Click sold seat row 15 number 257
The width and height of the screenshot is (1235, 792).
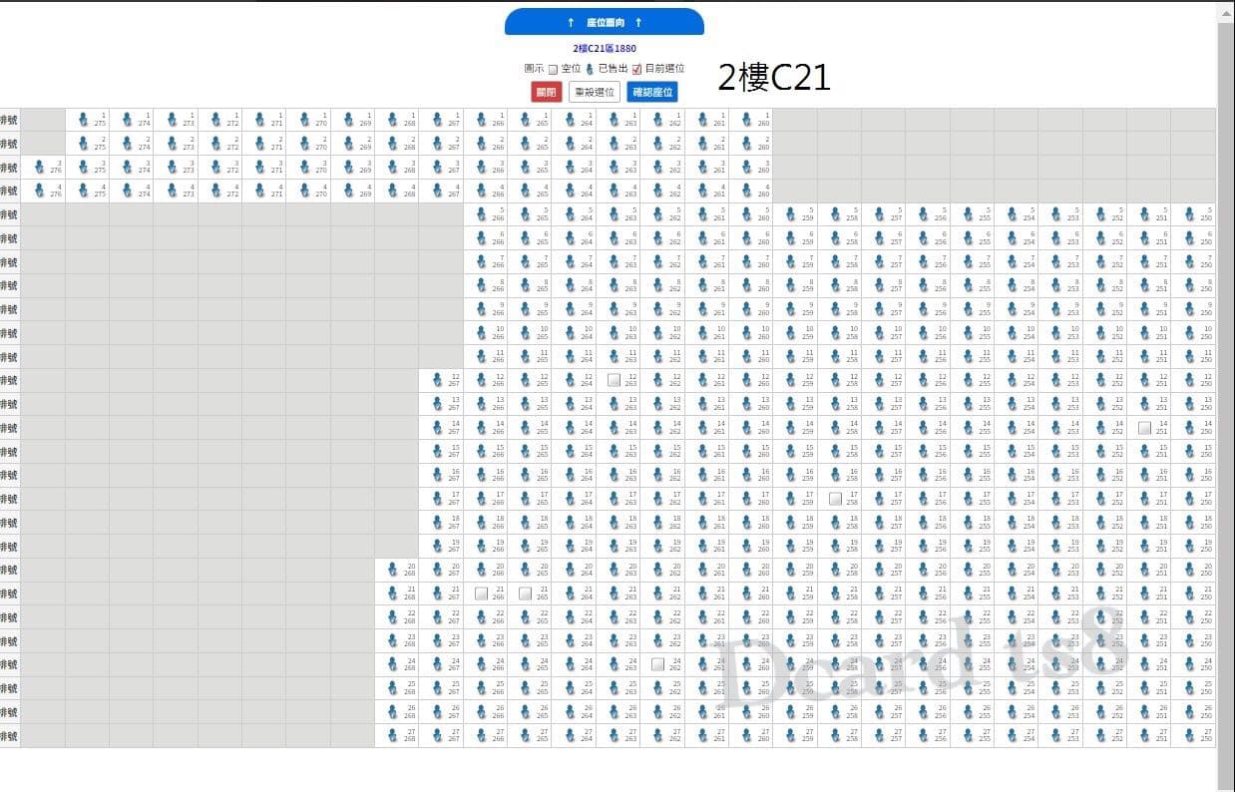pos(880,451)
